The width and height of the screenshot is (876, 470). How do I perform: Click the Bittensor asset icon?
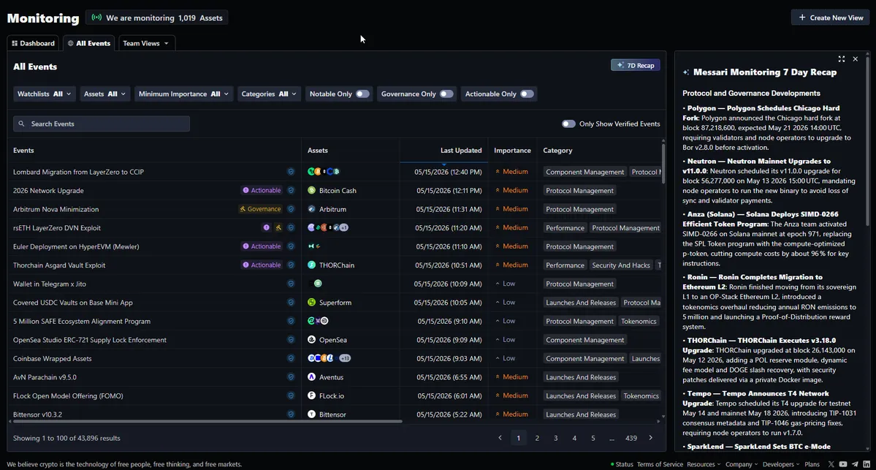tap(312, 414)
